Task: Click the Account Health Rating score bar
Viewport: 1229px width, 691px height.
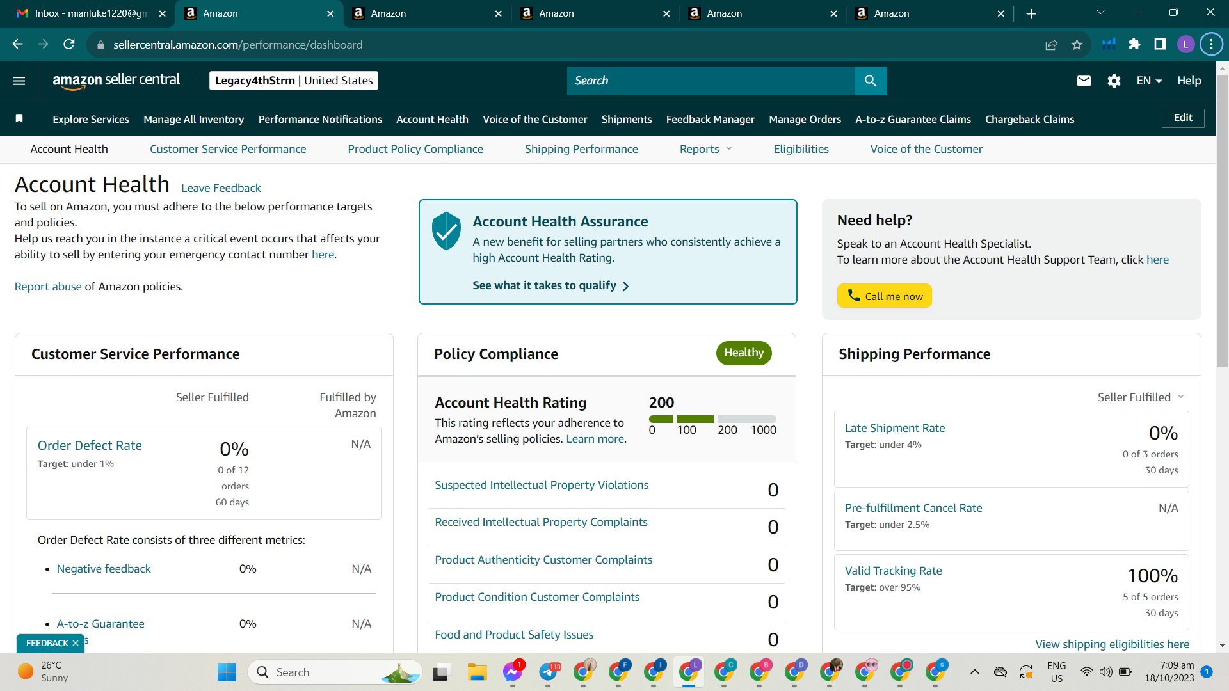Action: tap(712, 419)
